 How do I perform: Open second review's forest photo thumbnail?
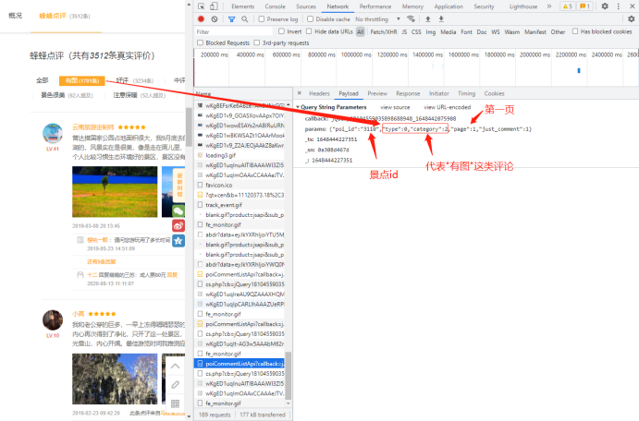(115, 379)
